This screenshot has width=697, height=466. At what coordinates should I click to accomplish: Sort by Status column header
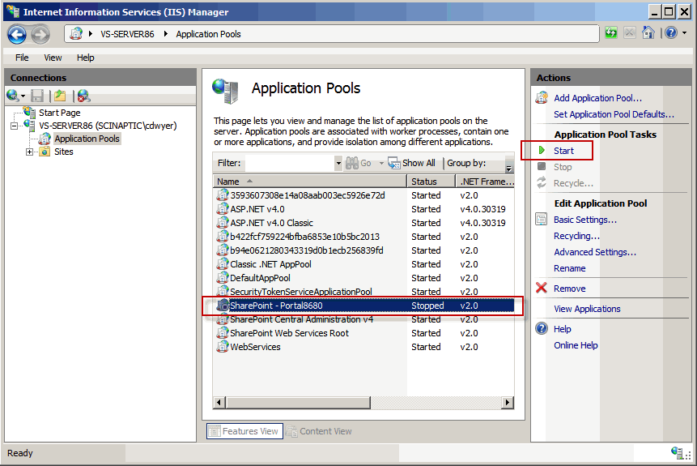431,182
